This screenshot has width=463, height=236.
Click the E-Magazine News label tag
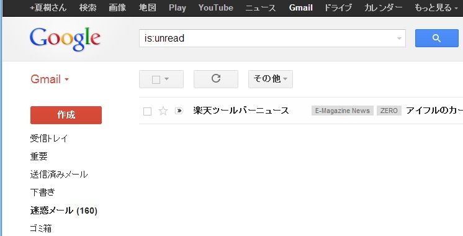pos(343,111)
